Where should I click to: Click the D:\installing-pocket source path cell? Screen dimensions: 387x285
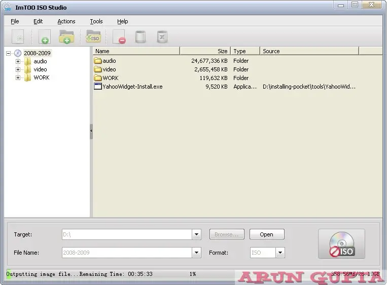[309, 87]
